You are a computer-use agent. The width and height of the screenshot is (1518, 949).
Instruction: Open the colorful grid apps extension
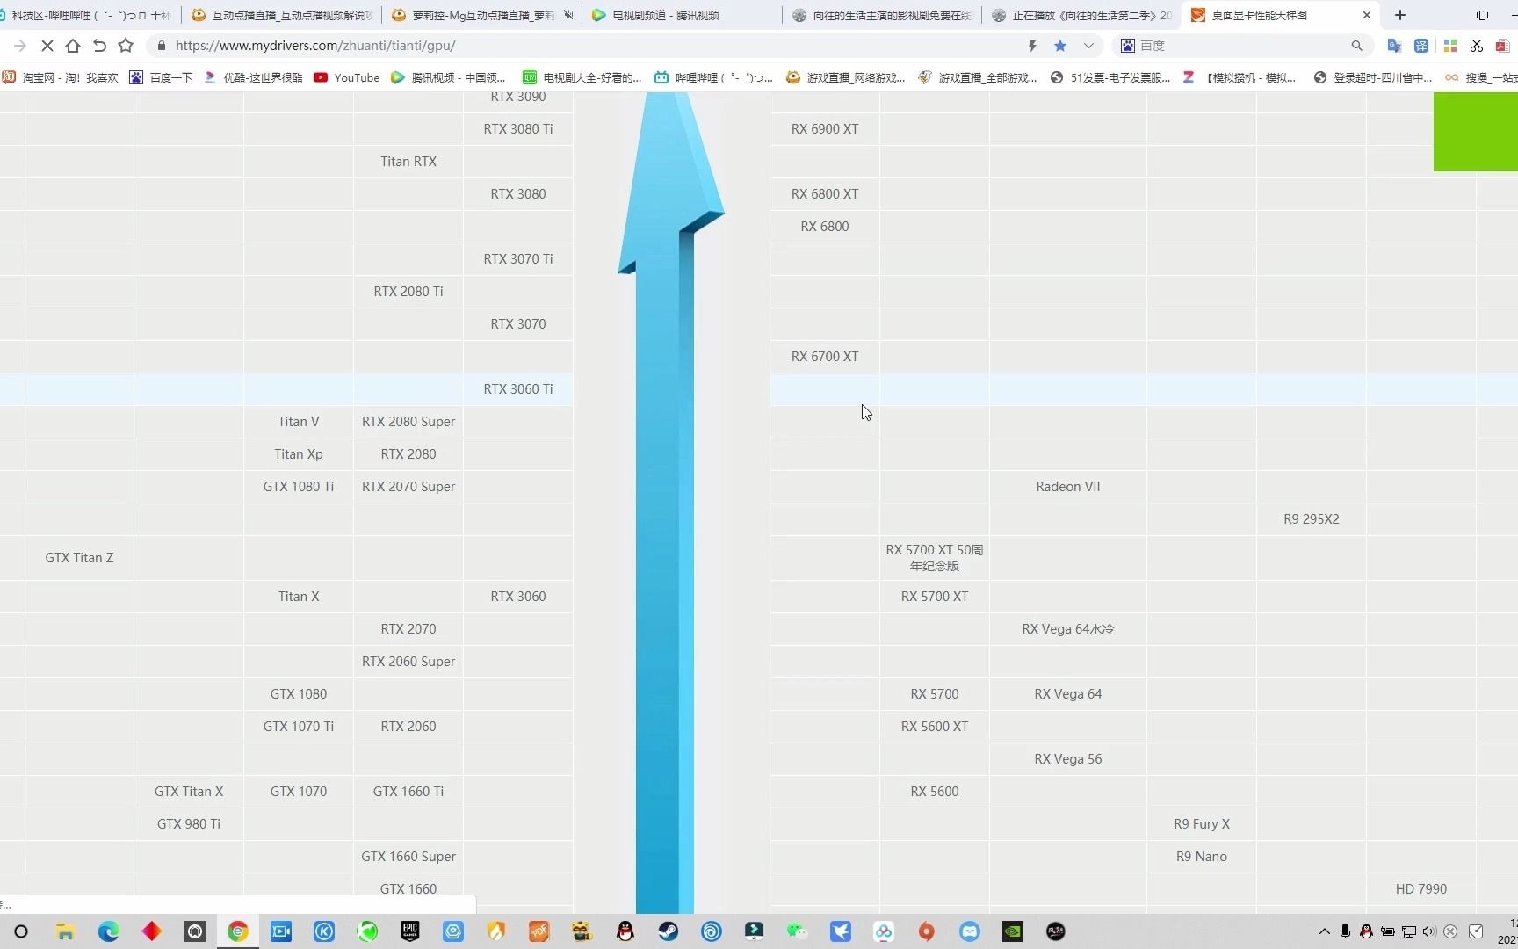[1450, 46]
